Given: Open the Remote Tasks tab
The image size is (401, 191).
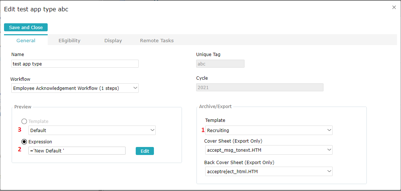Looking at the screenshot, I should click(x=157, y=40).
